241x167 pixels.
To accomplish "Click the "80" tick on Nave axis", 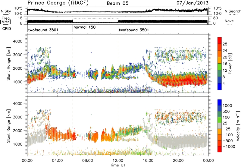I will click(216, 18).
